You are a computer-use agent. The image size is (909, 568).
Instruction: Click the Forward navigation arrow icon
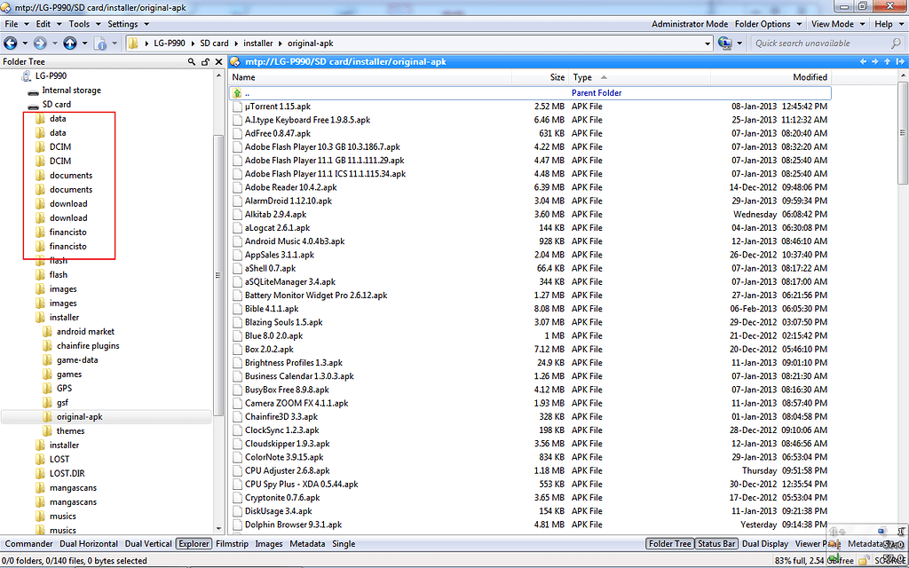pyautogui.click(x=39, y=43)
